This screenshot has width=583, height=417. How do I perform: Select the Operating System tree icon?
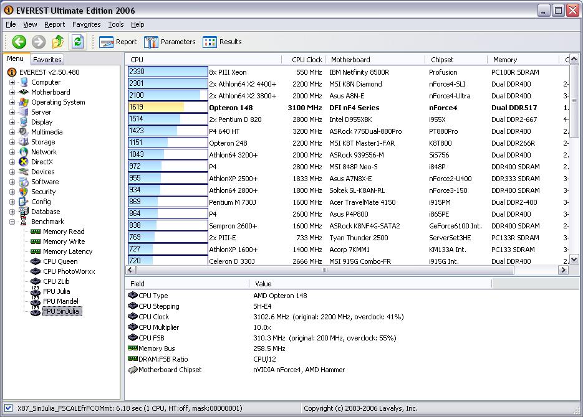[x=24, y=102]
